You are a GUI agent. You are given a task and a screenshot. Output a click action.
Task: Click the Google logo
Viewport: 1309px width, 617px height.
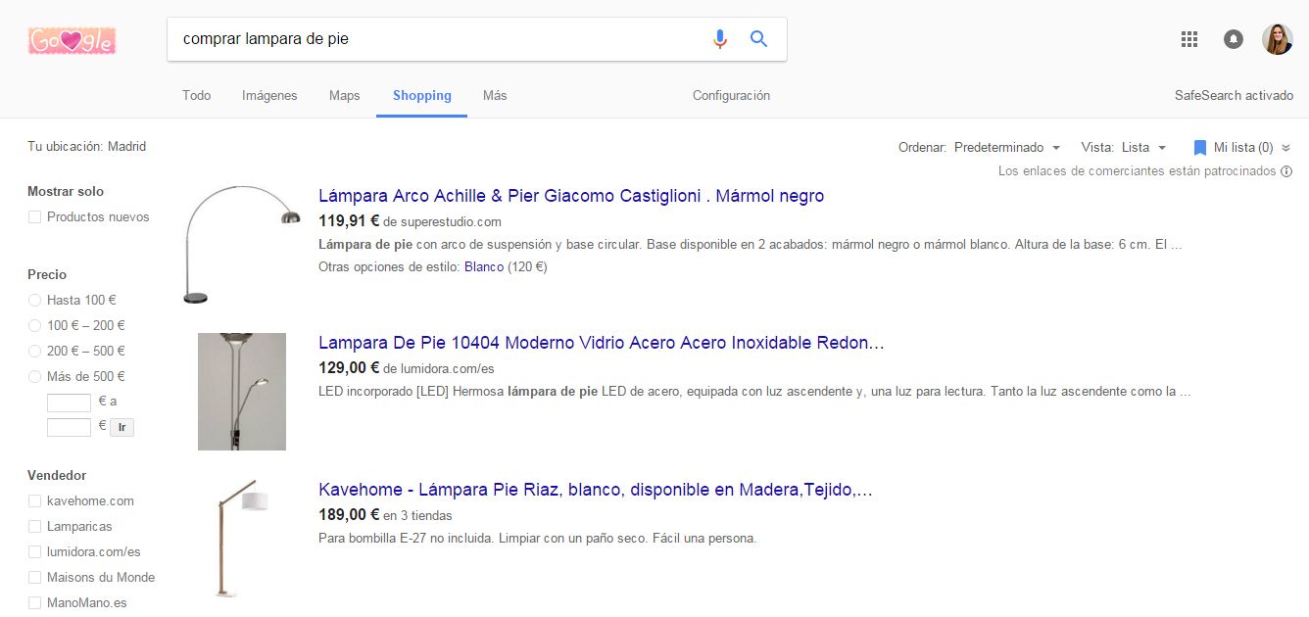pyautogui.click(x=73, y=40)
